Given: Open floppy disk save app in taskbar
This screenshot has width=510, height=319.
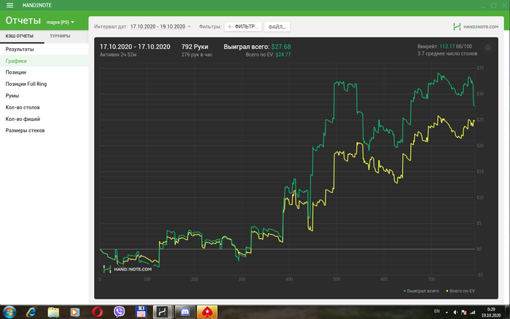Looking at the screenshot, I should [x=141, y=312].
